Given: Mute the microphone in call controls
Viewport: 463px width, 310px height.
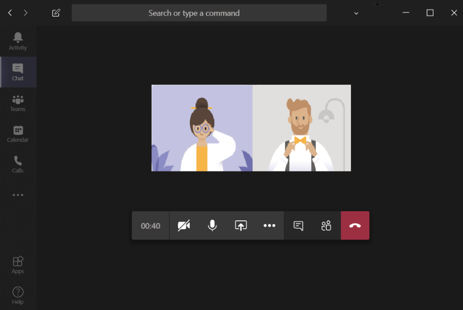Looking at the screenshot, I should point(212,226).
